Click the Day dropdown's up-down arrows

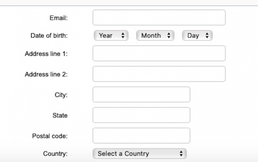207,36
